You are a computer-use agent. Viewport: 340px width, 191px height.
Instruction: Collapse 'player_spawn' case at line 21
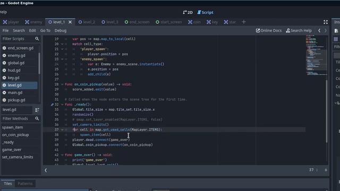(x=62, y=49)
